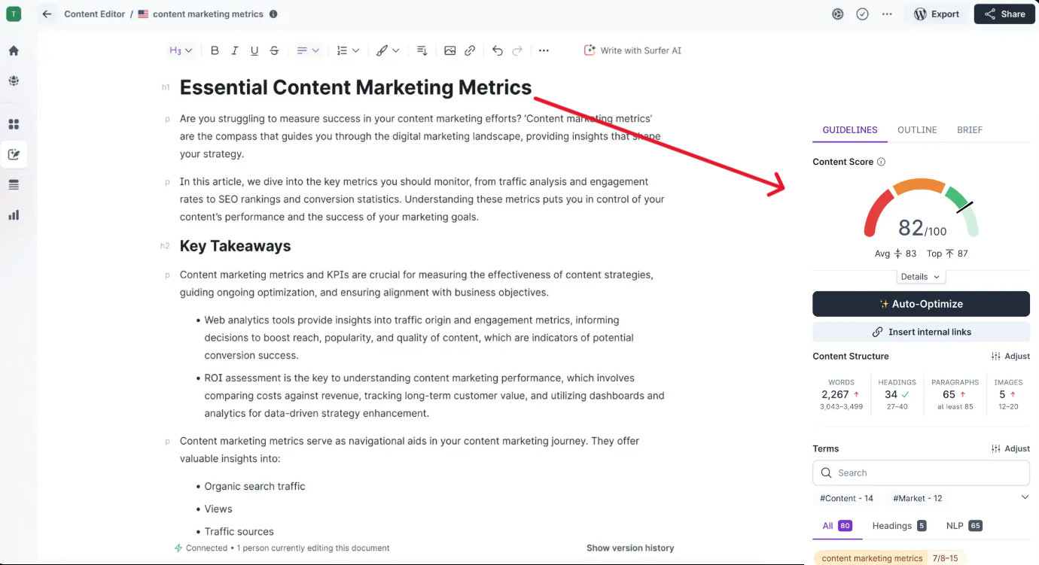This screenshot has width=1039, height=565.
Task: Expand the Details dropdown
Action: pyautogui.click(x=921, y=277)
